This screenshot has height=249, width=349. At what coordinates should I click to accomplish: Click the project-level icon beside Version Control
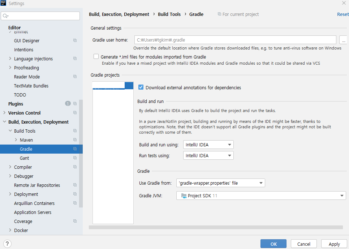point(75,113)
